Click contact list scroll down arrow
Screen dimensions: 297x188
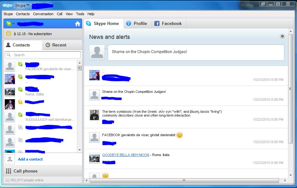80,150
